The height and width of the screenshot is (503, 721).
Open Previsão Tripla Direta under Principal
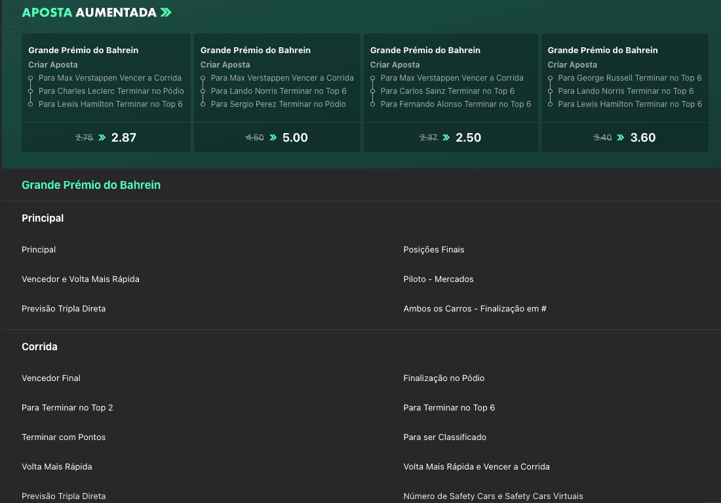pos(64,308)
